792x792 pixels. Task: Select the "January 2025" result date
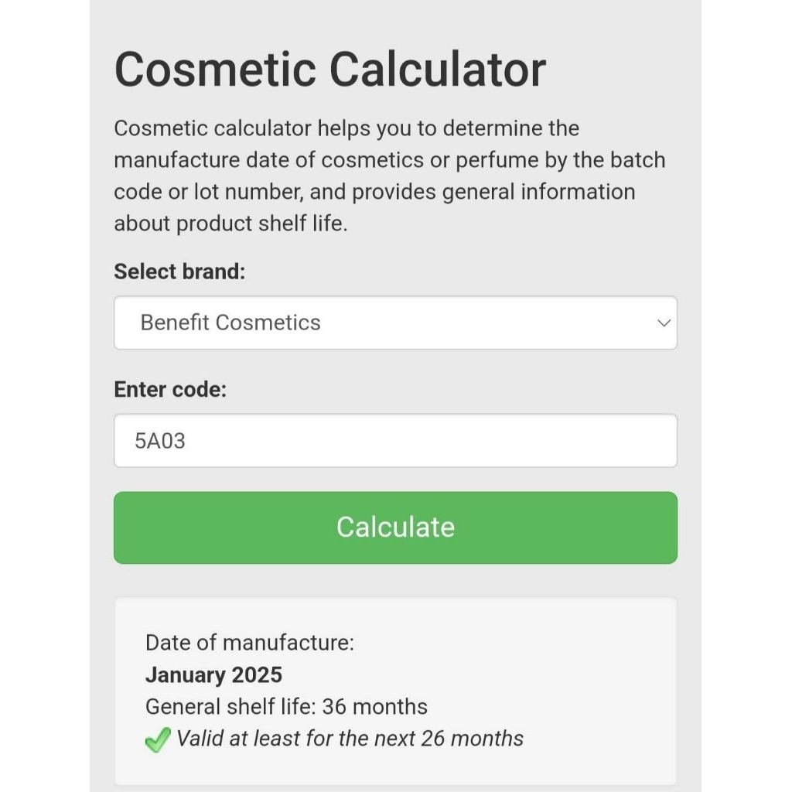[x=213, y=674]
